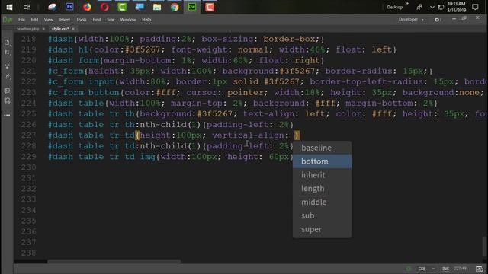The height and width of the screenshot is (274, 488).
Task: Click the Expand All icon in left toolbar
Action: [7, 66]
